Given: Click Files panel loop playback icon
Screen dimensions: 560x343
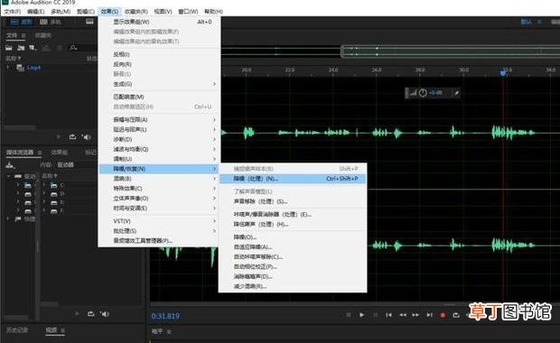Looking at the screenshot, I should [72, 136].
